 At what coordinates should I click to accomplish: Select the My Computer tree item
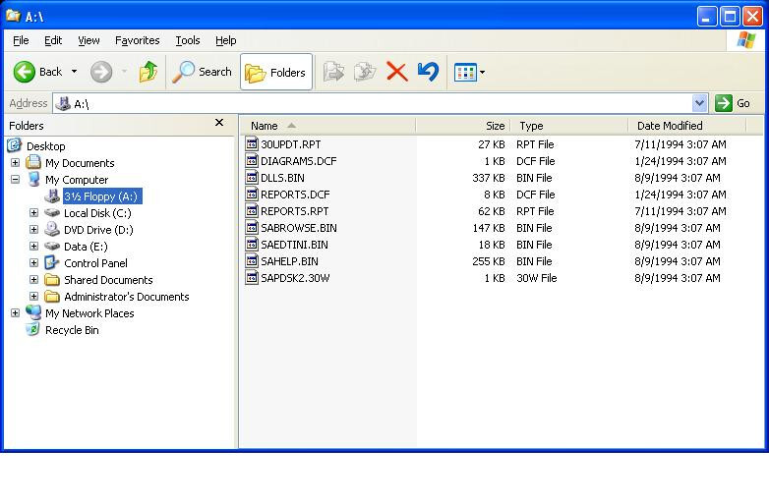(77, 180)
